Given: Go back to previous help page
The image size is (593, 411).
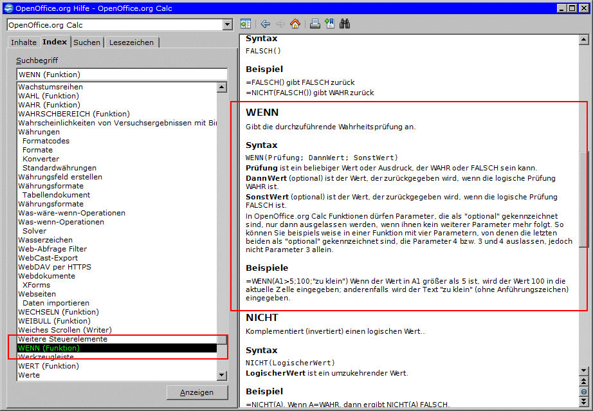Looking at the screenshot, I should pos(265,24).
